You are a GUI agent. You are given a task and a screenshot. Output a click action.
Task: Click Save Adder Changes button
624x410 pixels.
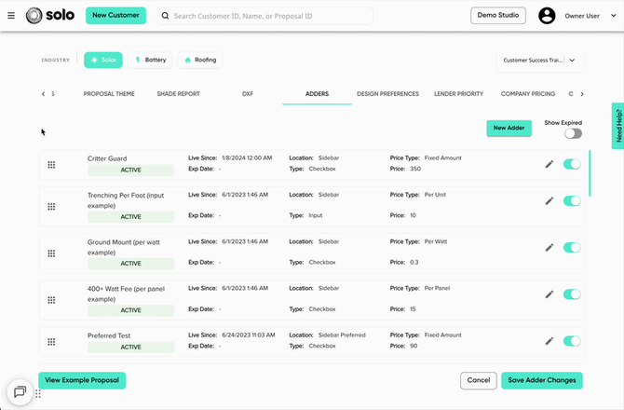point(542,380)
